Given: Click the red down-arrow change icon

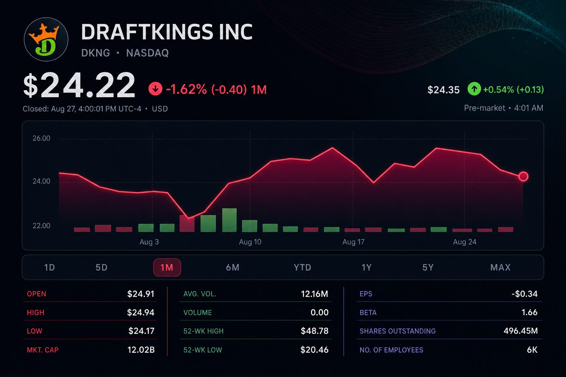Looking at the screenshot, I should pyautogui.click(x=155, y=89).
